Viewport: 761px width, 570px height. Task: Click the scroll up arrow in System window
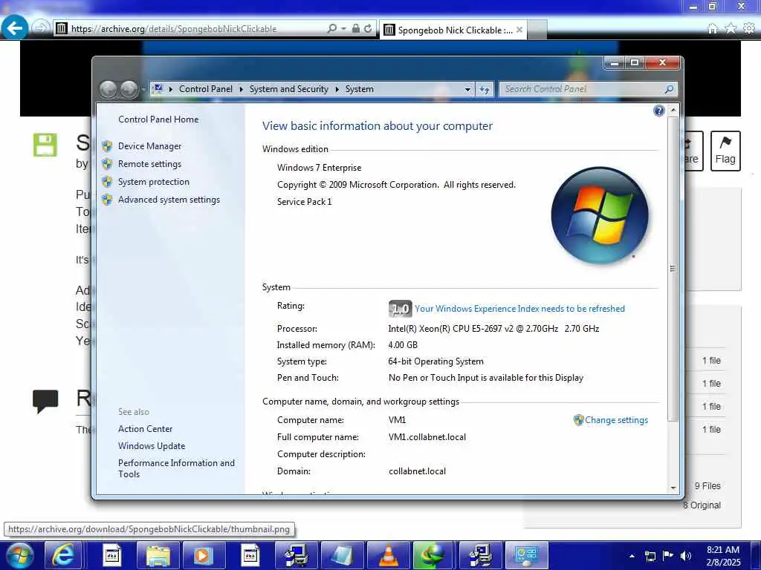673,111
